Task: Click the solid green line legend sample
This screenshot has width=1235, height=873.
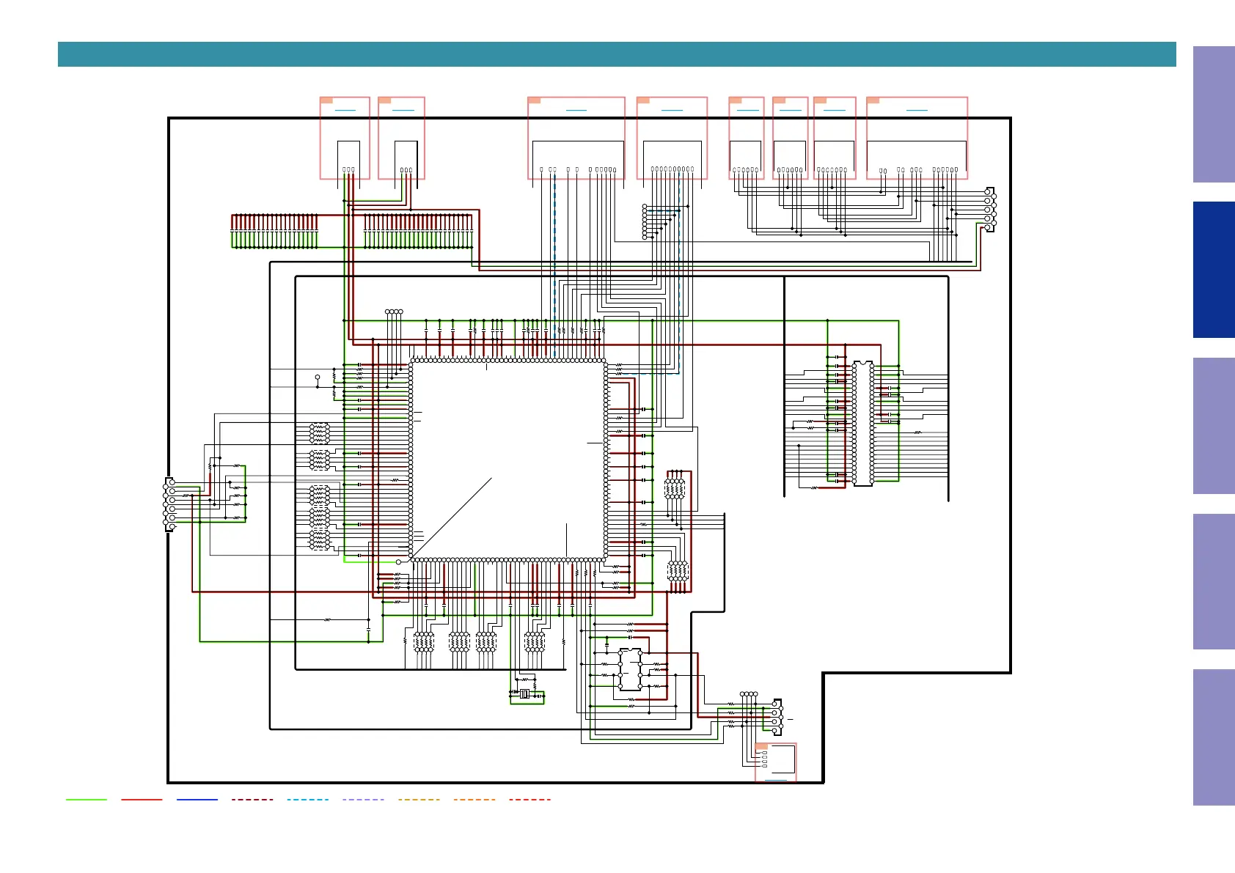Action: pyautogui.click(x=87, y=800)
